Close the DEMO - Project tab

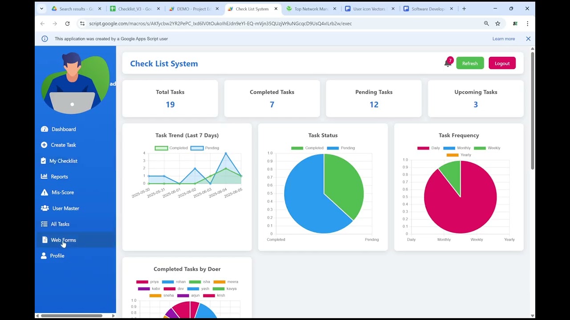point(217,9)
